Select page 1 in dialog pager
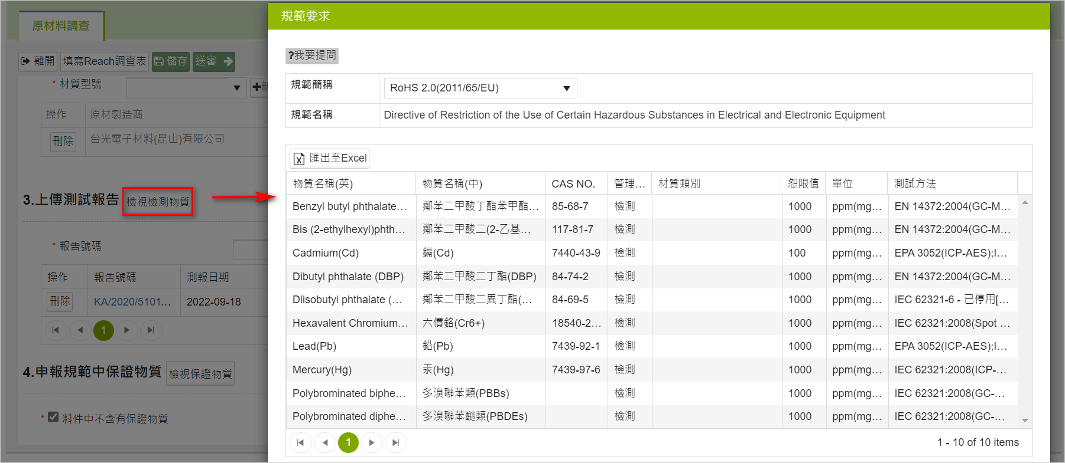 pyautogui.click(x=348, y=442)
